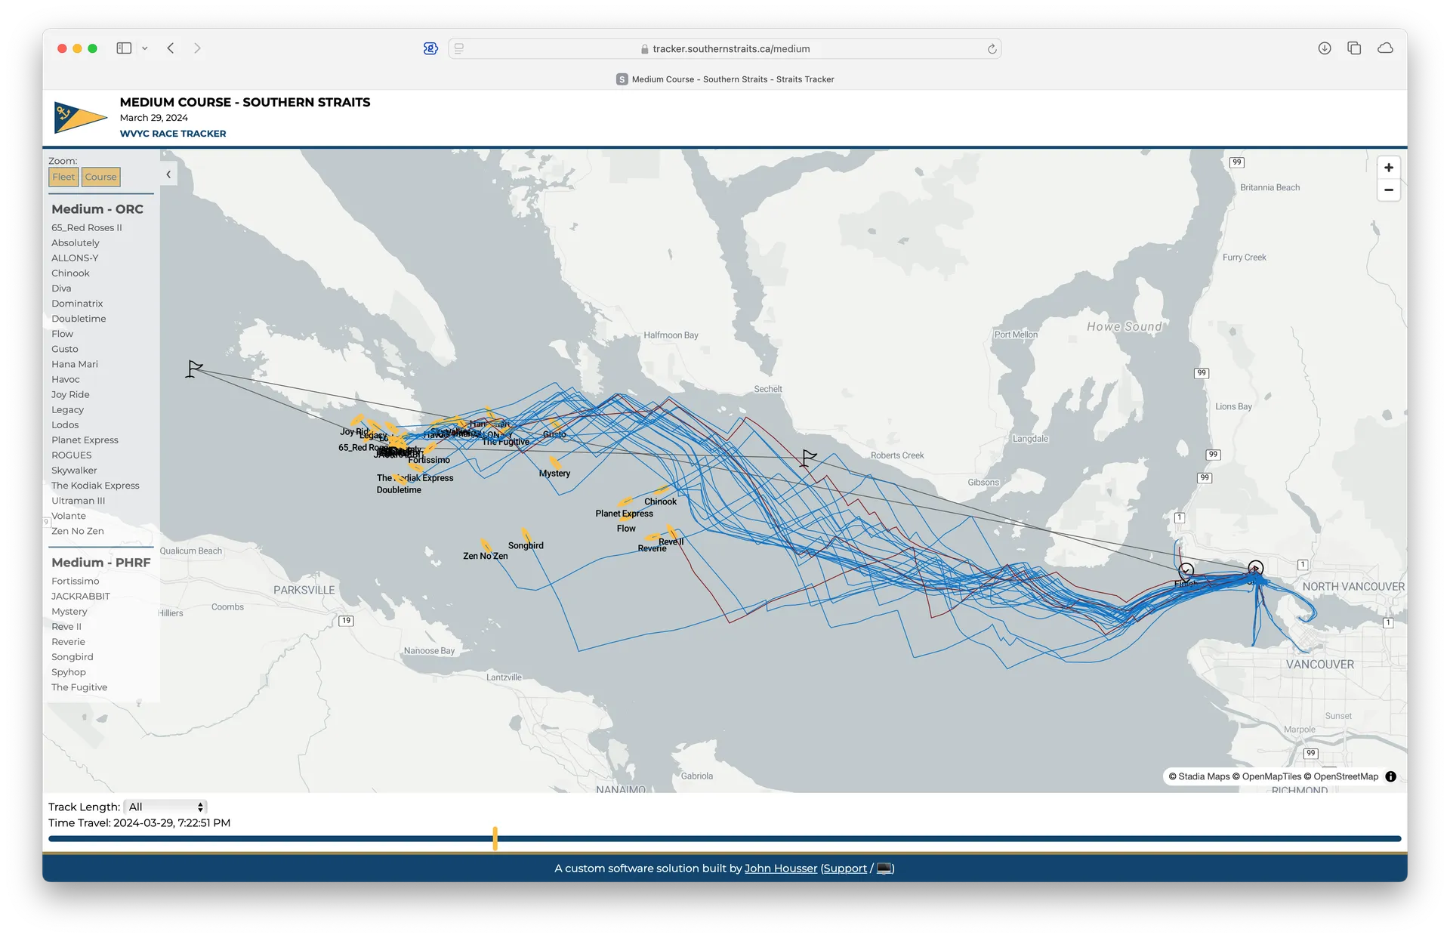The height and width of the screenshot is (938, 1450).
Task: Open the John Housser link in the footer
Action: tap(780, 868)
